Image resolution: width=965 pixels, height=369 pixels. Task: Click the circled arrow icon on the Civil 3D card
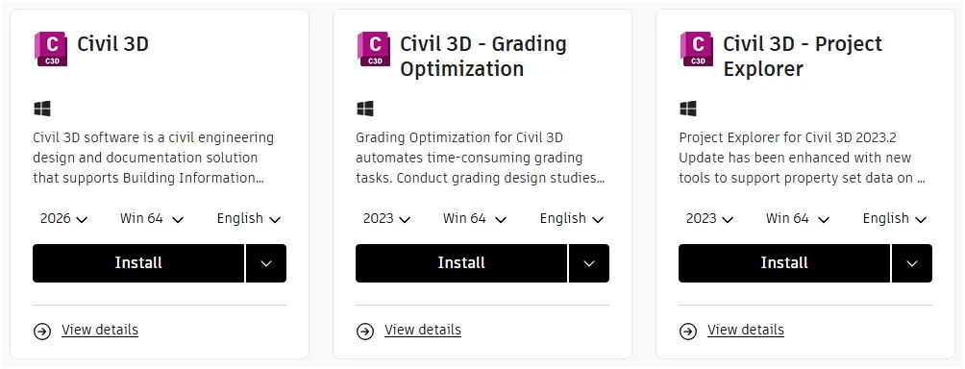pyautogui.click(x=42, y=332)
